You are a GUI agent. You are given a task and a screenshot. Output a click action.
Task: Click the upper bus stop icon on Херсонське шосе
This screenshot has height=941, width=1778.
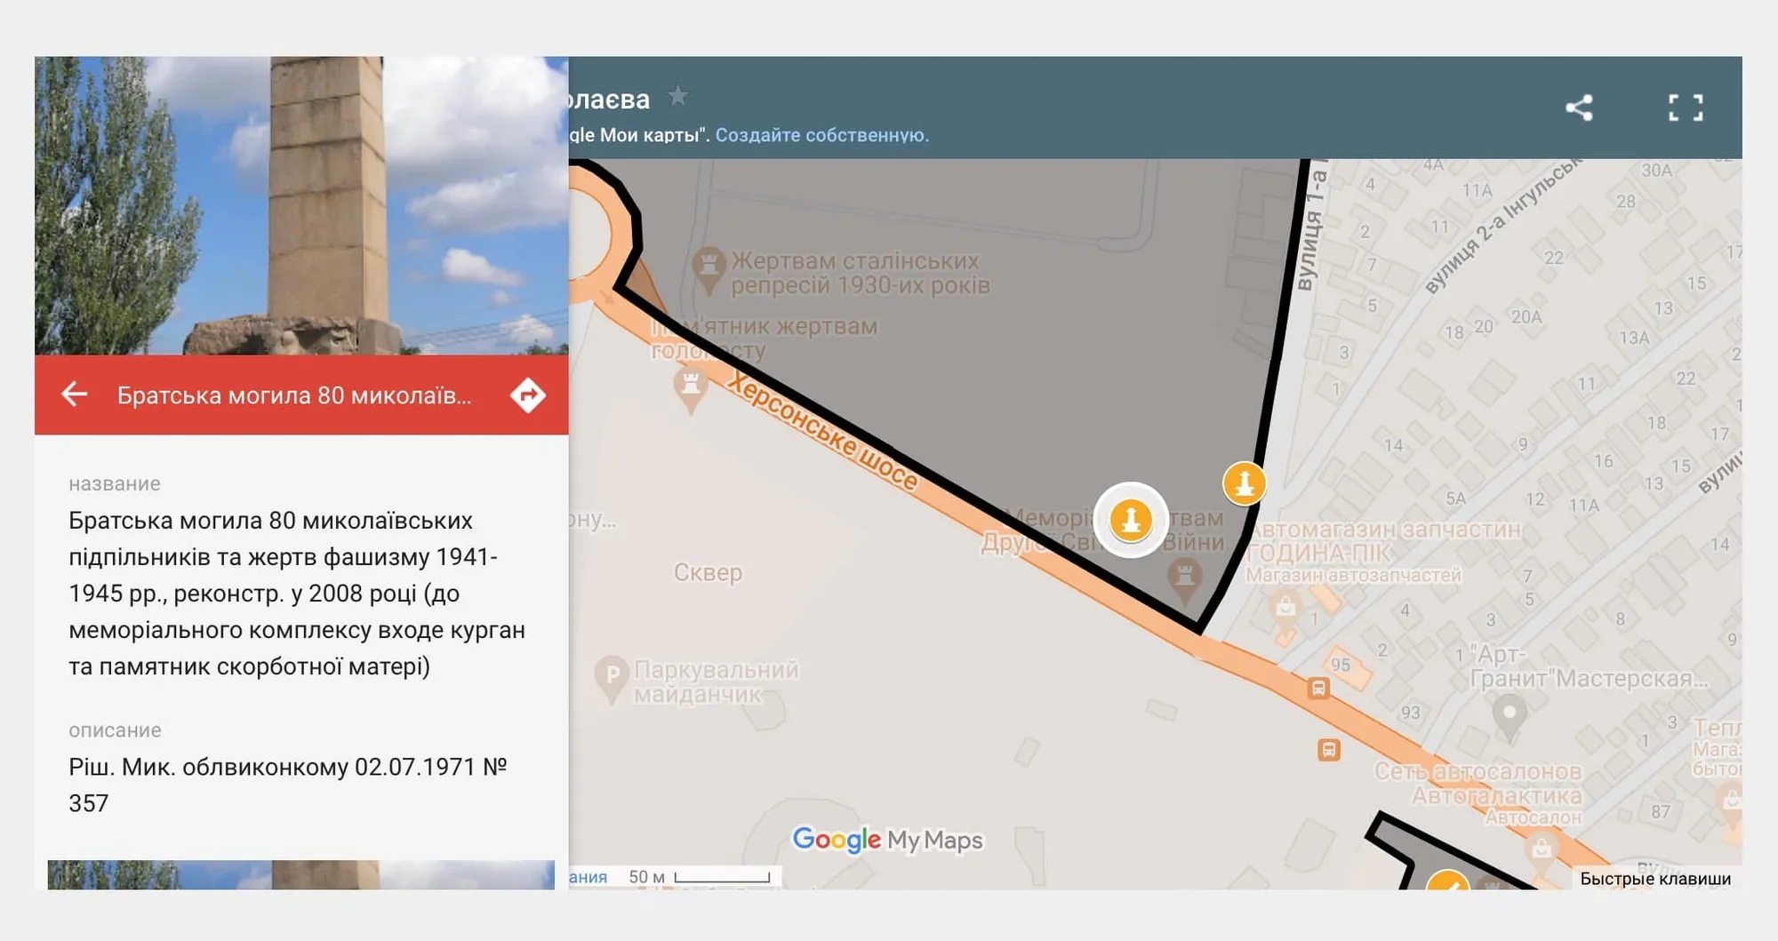[1317, 688]
